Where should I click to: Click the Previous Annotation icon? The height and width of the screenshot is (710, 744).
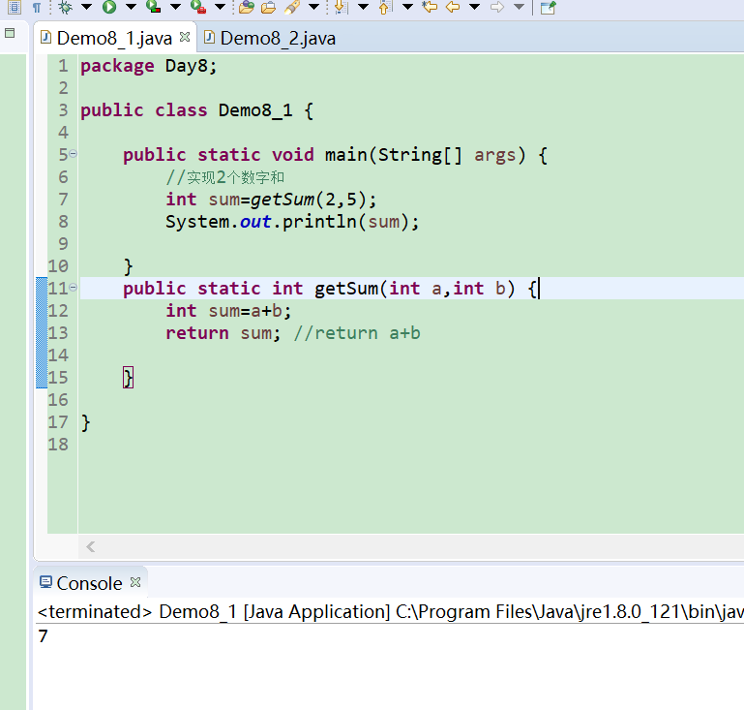385,7
